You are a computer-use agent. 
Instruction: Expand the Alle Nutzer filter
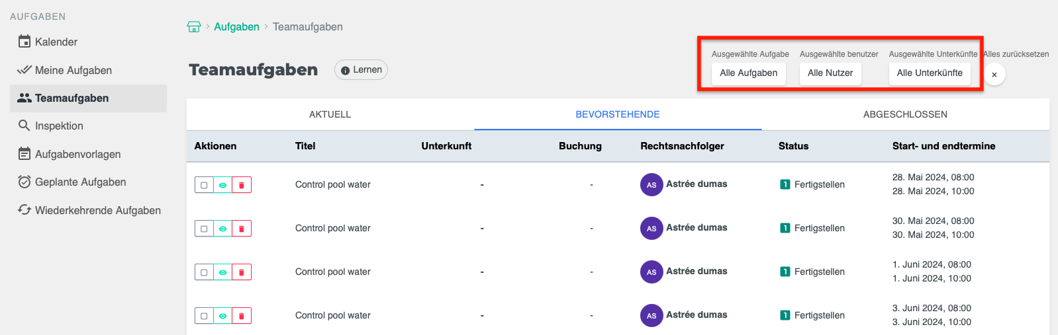(830, 73)
